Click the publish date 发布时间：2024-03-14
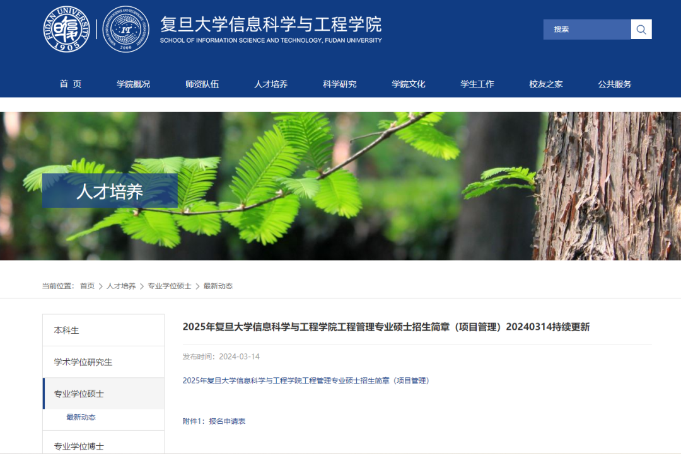The image size is (681, 454). point(221,357)
